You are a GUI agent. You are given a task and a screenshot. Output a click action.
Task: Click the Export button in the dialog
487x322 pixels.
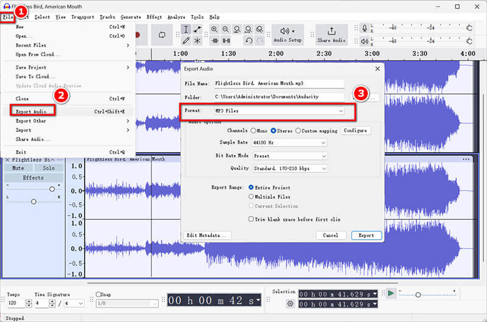(x=366, y=236)
